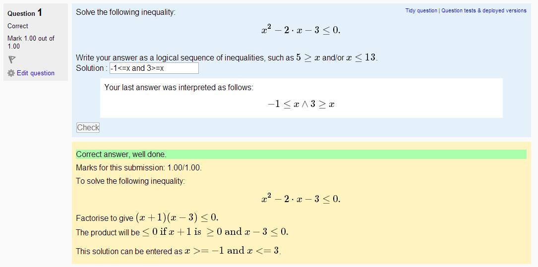Viewport: 538px width, 267px height.
Task: Click the inequality formula in the feedback area
Action: pos(300,199)
